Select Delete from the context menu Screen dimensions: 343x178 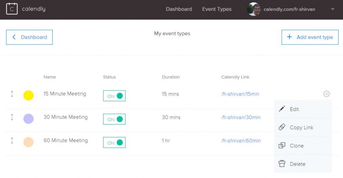(303, 164)
